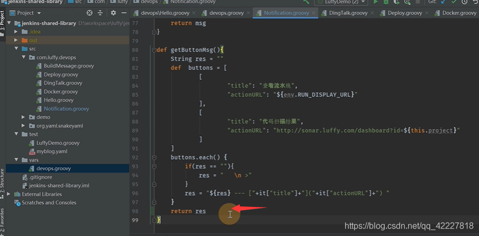Viewport: 479px width, 236px height.
Task: Expand the org.yaml.snakeyaml package arrow
Action: [23, 126]
